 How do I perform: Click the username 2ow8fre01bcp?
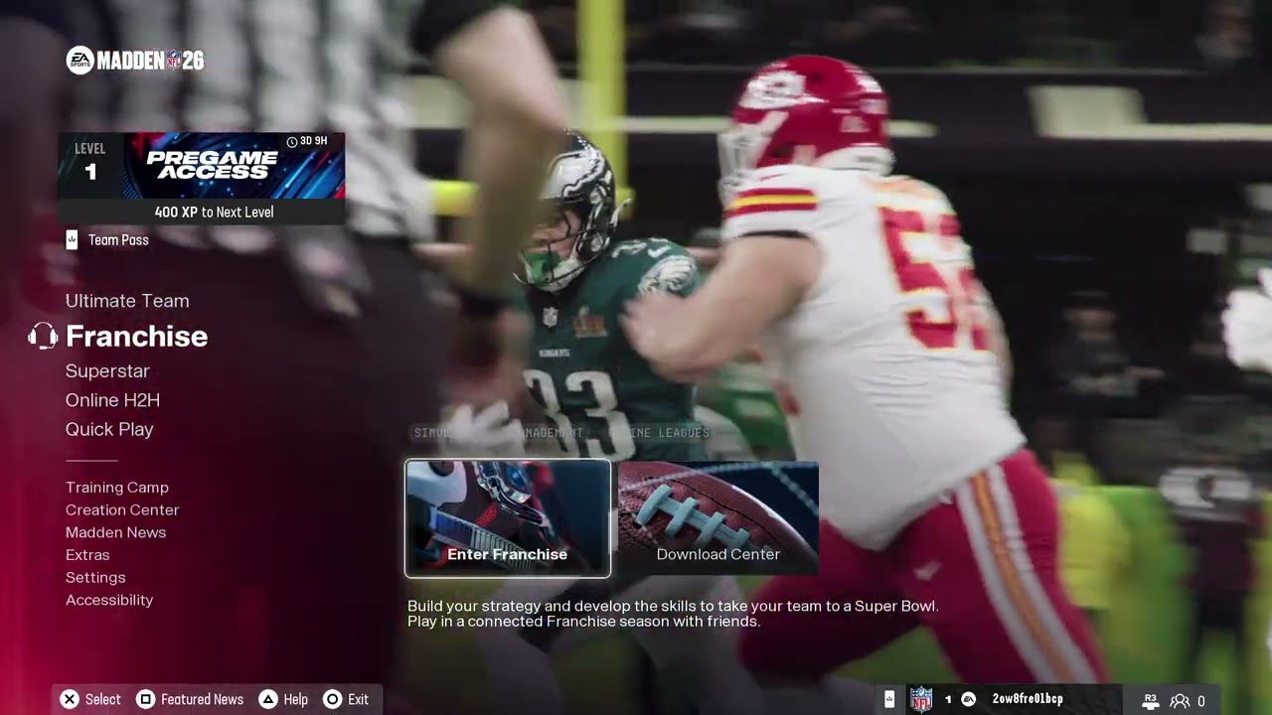(x=1028, y=699)
